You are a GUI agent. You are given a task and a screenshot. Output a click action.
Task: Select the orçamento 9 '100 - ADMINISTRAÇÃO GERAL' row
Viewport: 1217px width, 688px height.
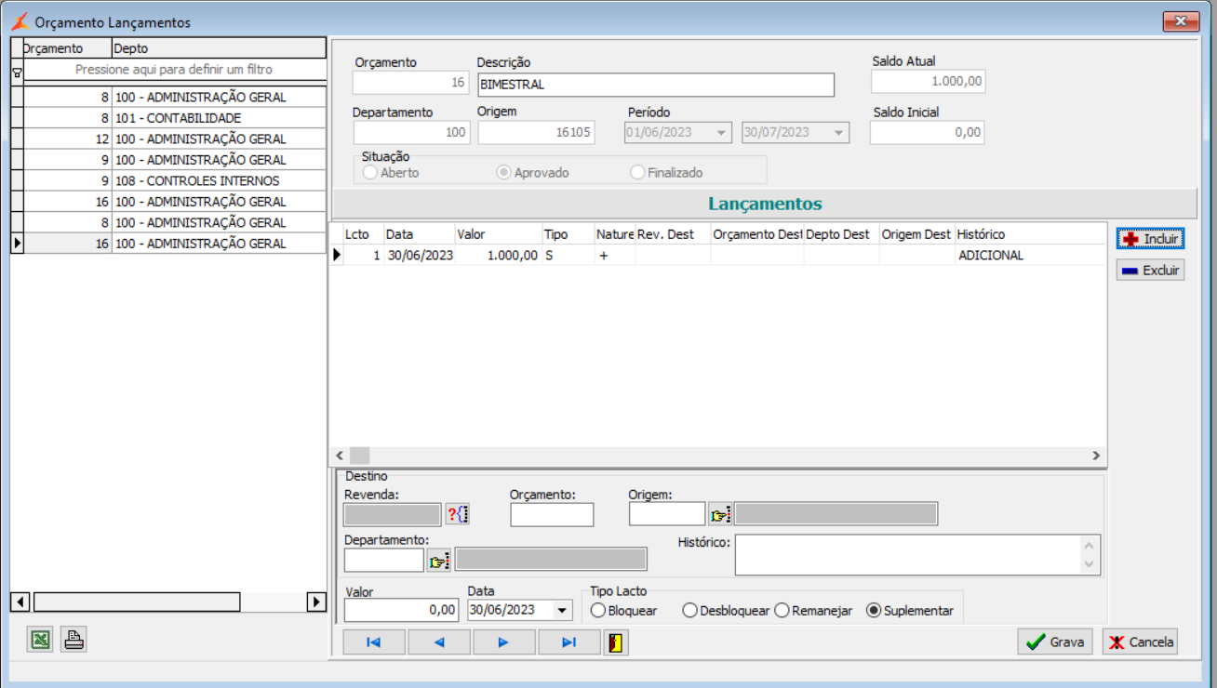coord(174,160)
